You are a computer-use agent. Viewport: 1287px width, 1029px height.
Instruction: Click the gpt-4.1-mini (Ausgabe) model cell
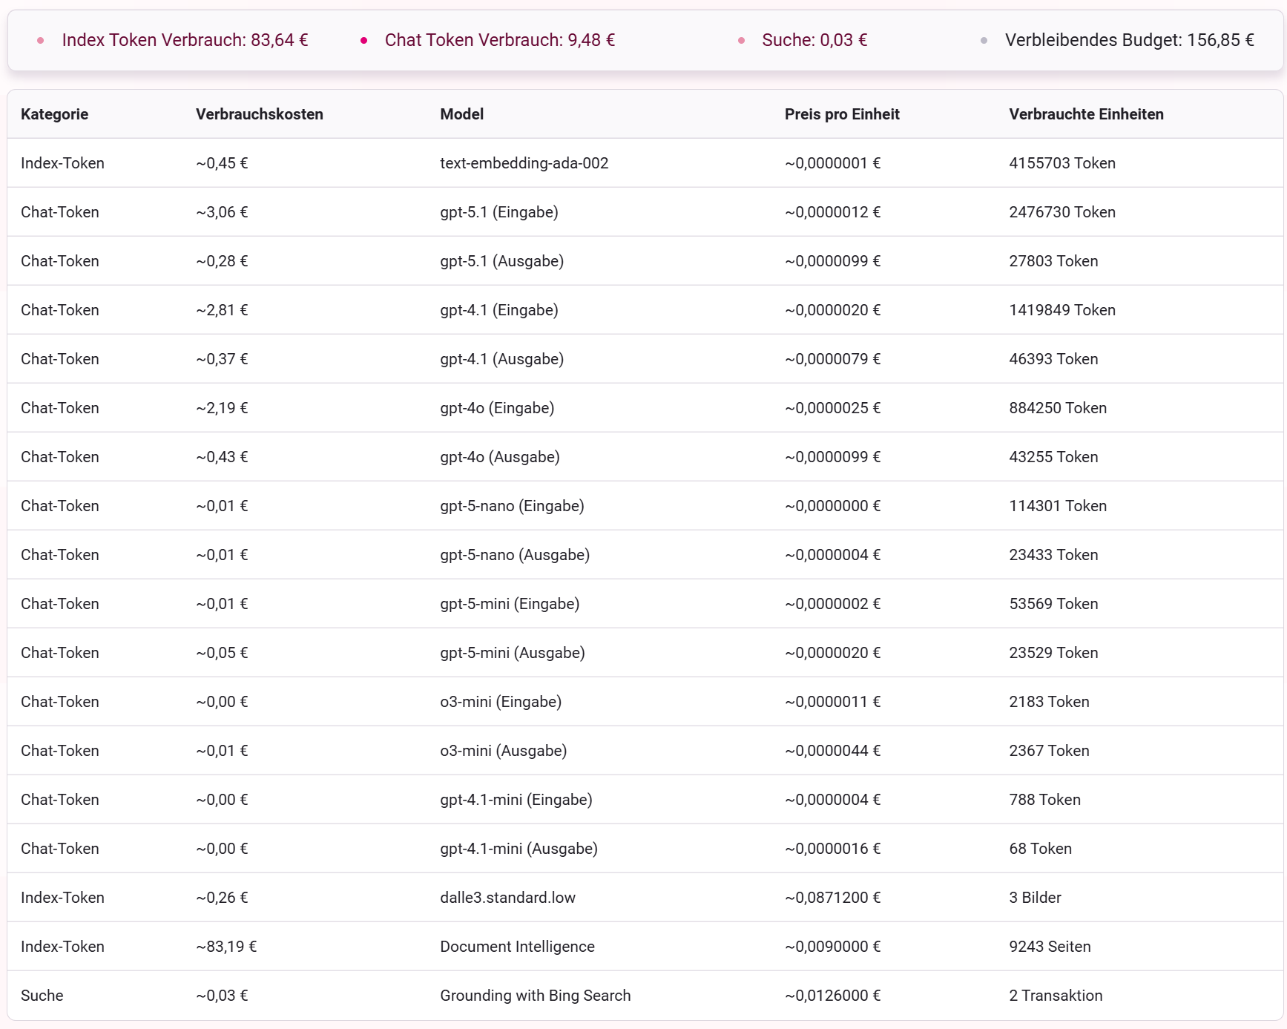click(x=519, y=849)
